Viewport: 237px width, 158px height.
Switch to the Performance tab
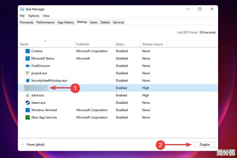coord(45,22)
